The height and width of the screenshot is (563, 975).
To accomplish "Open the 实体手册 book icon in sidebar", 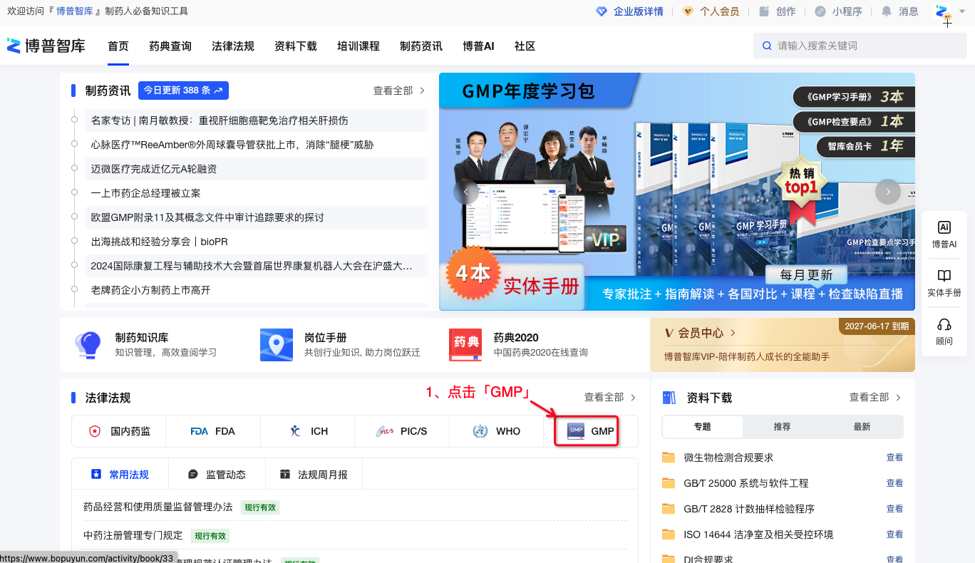I will click(x=944, y=276).
